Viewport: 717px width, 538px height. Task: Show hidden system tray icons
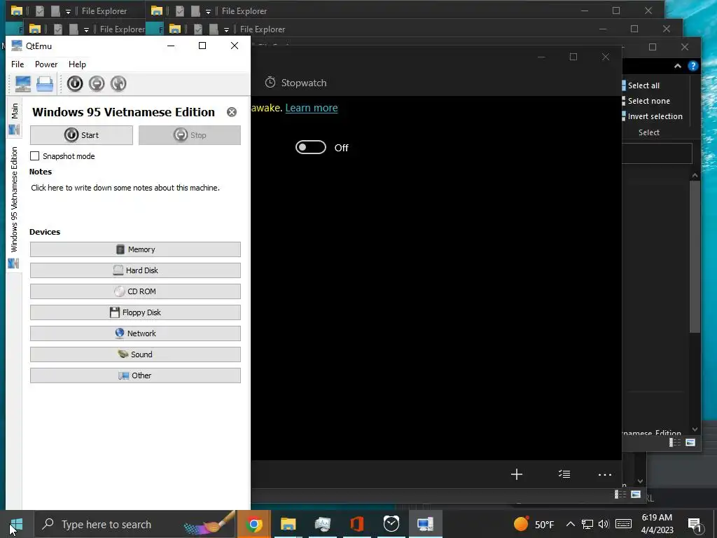click(570, 524)
